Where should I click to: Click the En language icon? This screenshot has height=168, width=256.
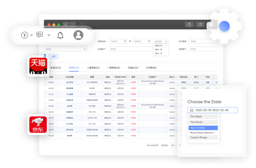pyautogui.click(x=39, y=35)
